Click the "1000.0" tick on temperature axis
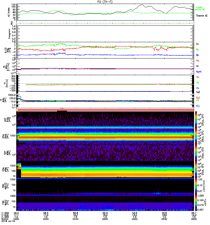The image size is (210, 225). [12, 95]
